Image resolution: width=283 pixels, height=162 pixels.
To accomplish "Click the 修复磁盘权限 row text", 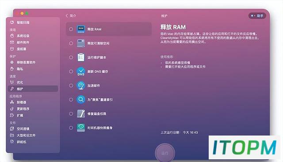I will click(x=97, y=114).
